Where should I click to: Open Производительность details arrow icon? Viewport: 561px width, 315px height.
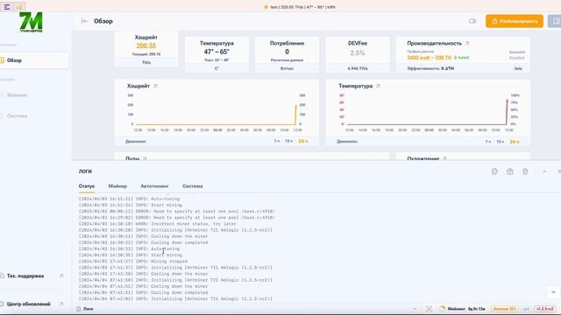tap(467, 43)
